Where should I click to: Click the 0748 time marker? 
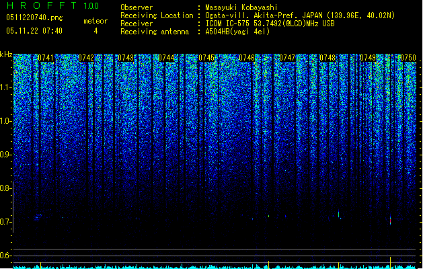point(328,58)
